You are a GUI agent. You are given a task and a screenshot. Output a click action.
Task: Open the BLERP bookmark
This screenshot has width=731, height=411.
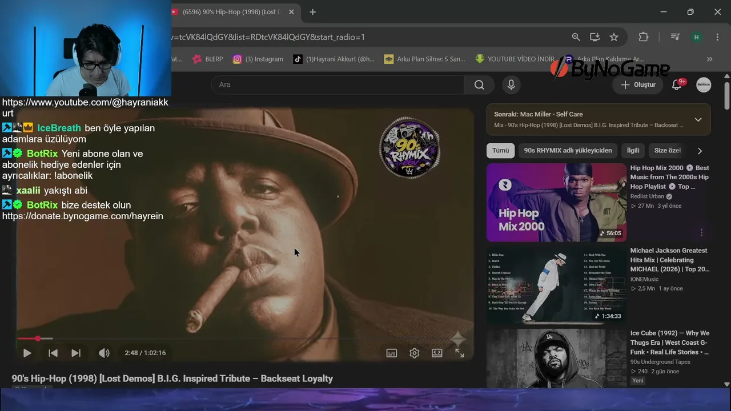pyautogui.click(x=208, y=59)
